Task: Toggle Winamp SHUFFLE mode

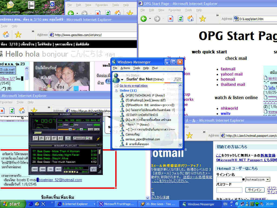Action: pos(79,138)
